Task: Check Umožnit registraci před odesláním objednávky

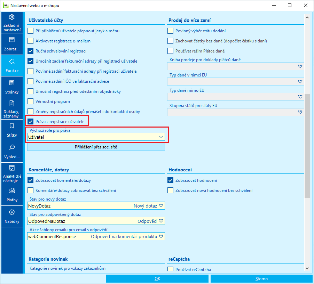Action: [x=30, y=91]
